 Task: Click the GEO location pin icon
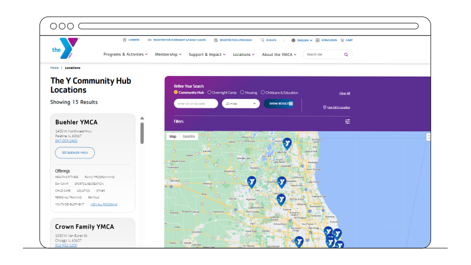click(x=324, y=107)
